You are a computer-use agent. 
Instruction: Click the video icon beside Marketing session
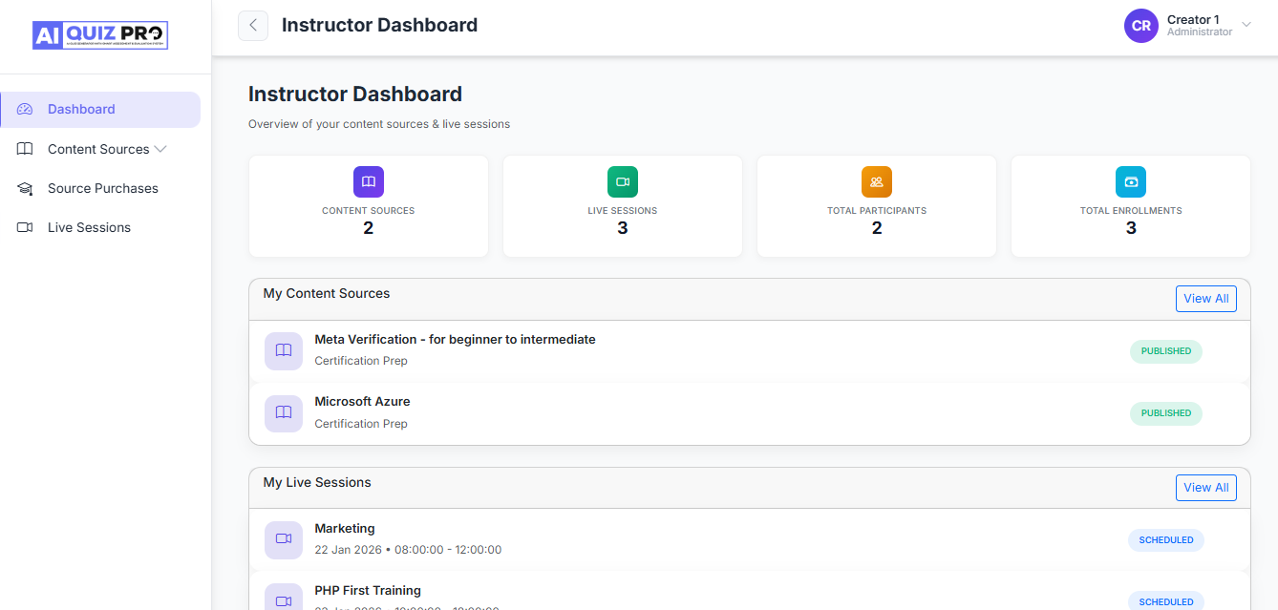pos(284,539)
